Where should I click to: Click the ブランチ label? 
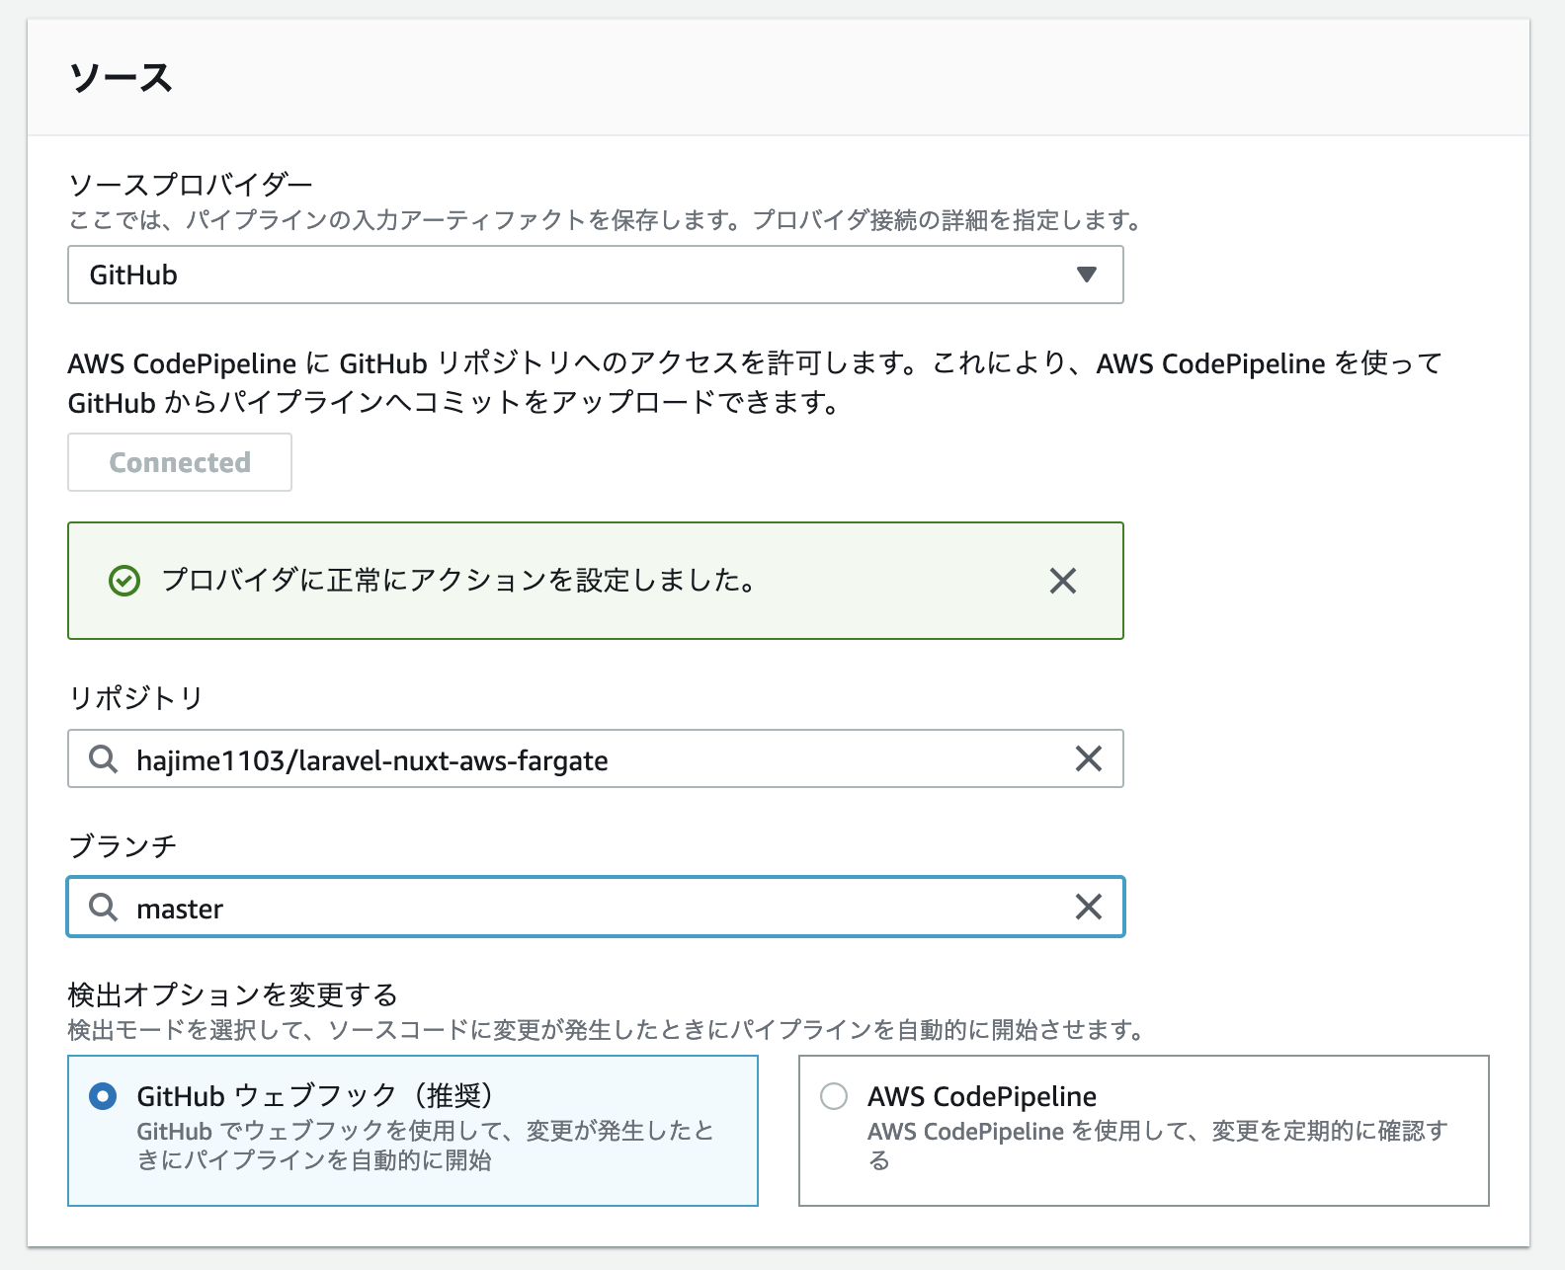pyautogui.click(x=123, y=846)
